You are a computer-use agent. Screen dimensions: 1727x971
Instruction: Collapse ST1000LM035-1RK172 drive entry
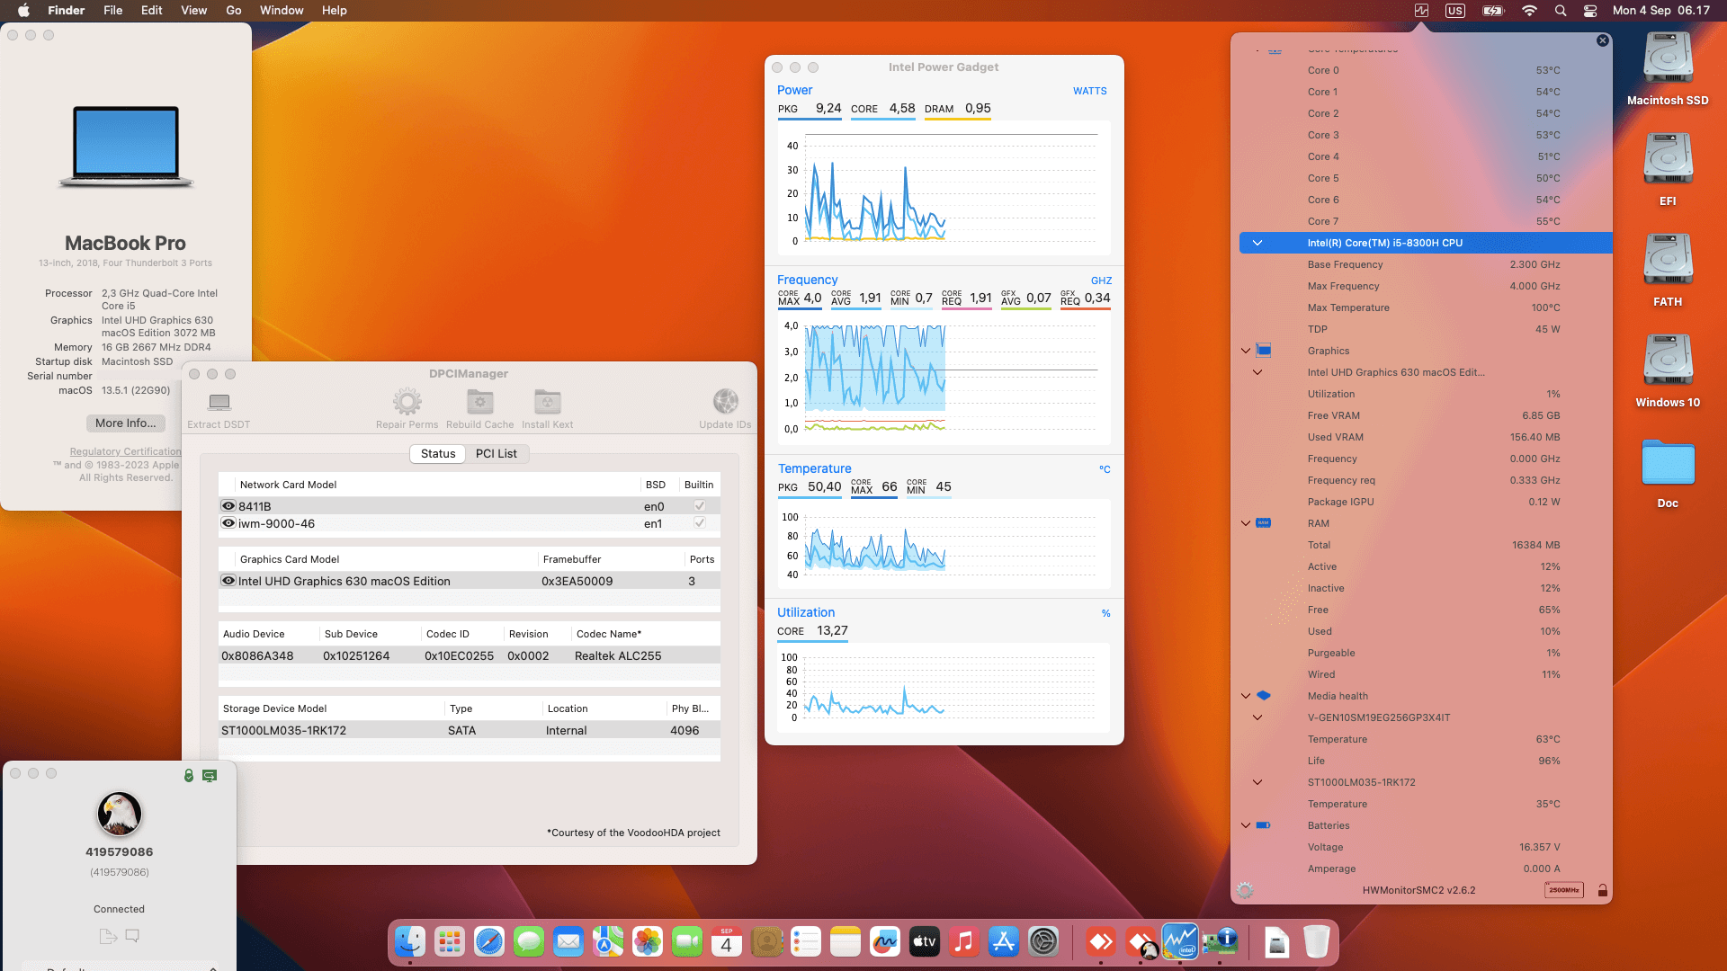tap(1257, 782)
